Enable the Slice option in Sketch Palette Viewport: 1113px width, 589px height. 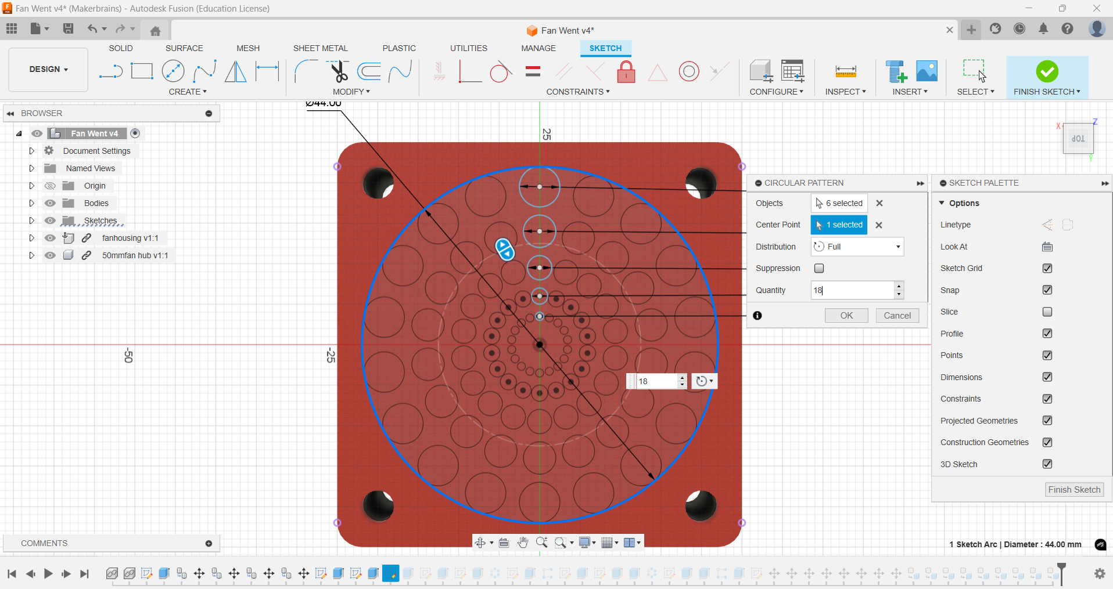click(1047, 312)
